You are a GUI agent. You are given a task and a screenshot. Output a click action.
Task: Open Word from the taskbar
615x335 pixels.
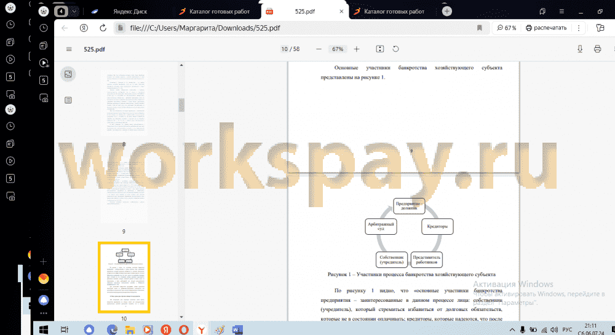pos(237,329)
